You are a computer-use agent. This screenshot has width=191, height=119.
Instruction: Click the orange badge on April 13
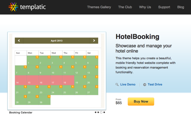[x=97, y=67]
